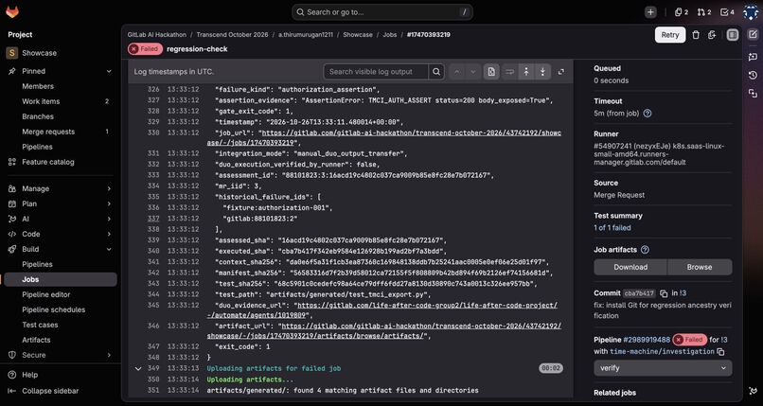Open Merge requests in sidebar
The width and height of the screenshot is (763, 406).
tap(61, 132)
